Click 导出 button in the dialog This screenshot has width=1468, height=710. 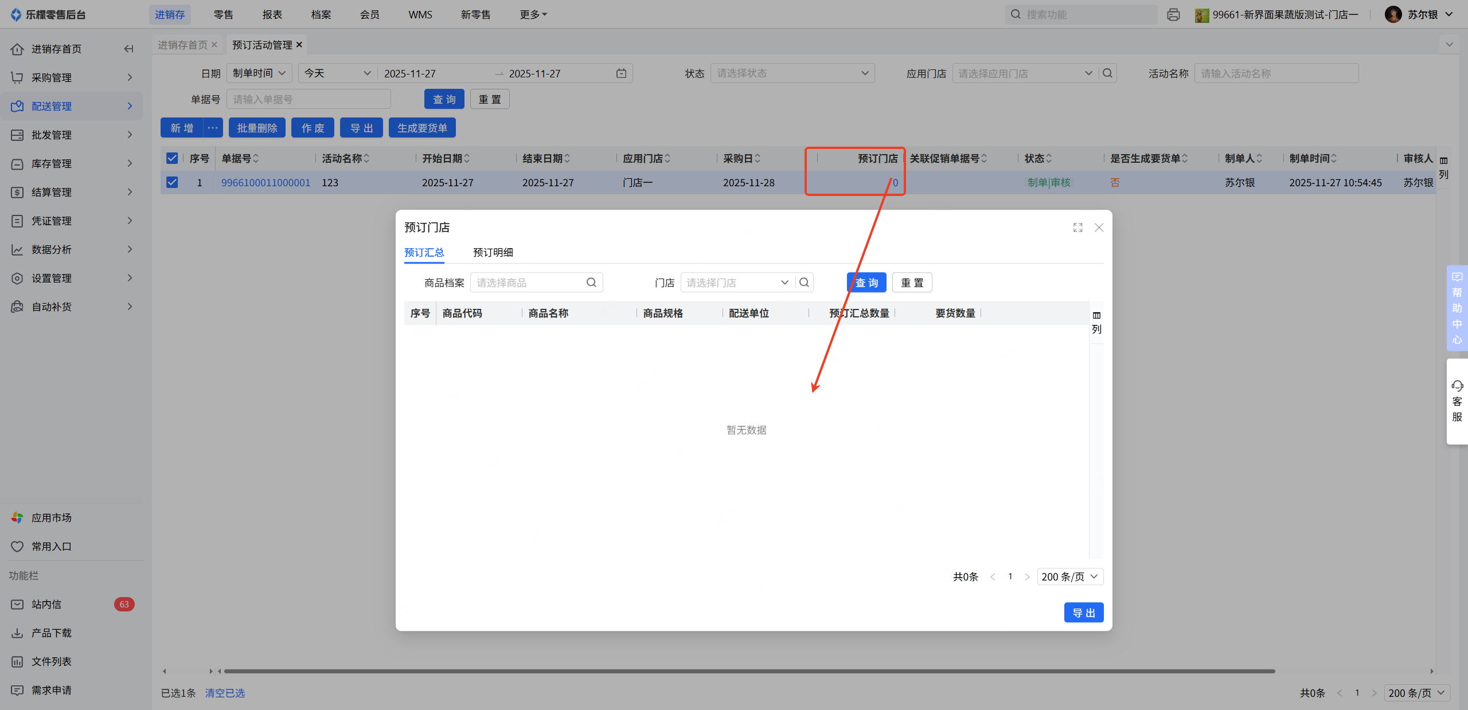pos(1083,613)
